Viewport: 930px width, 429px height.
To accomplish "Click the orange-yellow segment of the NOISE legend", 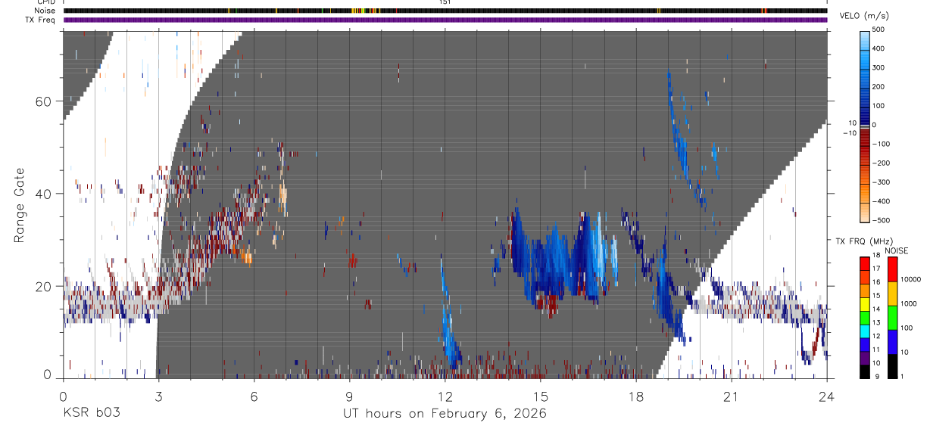I will click(892, 294).
